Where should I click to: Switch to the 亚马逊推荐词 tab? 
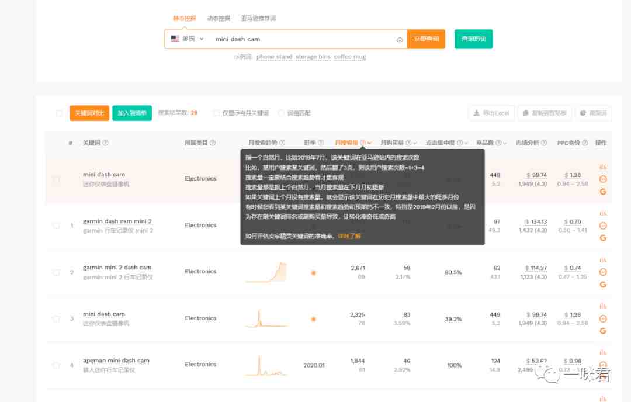tap(258, 18)
